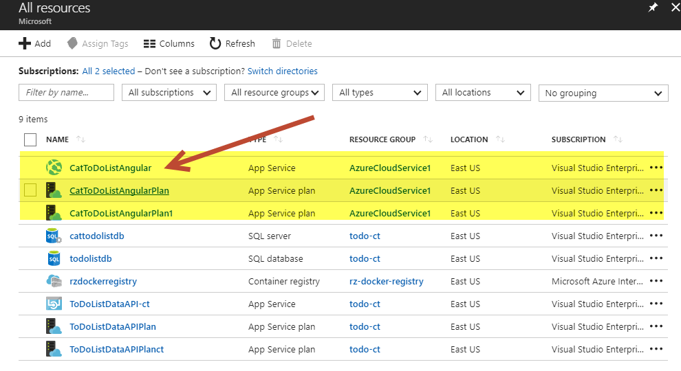Viewport: 681px width, 371px height.
Task: Click the Switch directories link
Action: 282,71
